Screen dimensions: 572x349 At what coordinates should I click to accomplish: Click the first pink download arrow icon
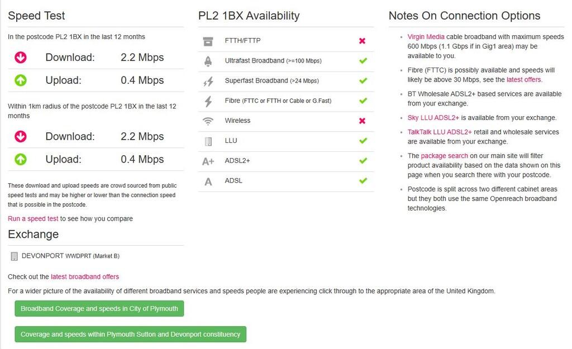click(21, 58)
